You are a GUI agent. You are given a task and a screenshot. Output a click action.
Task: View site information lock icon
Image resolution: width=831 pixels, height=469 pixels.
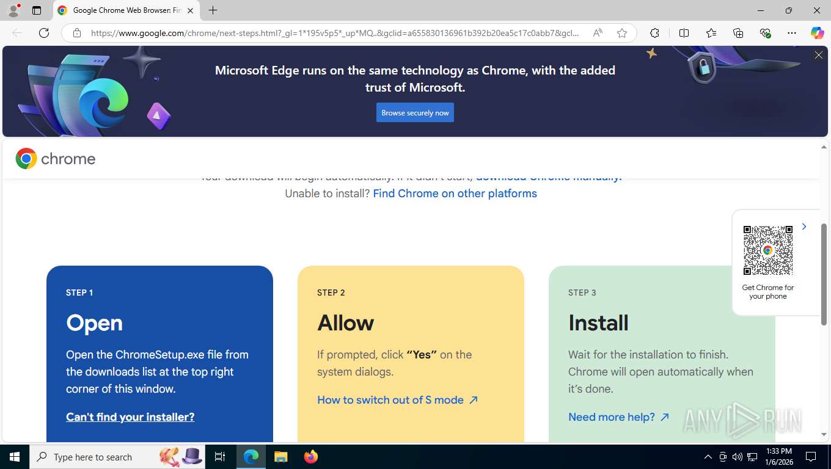(x=77, y=33)
